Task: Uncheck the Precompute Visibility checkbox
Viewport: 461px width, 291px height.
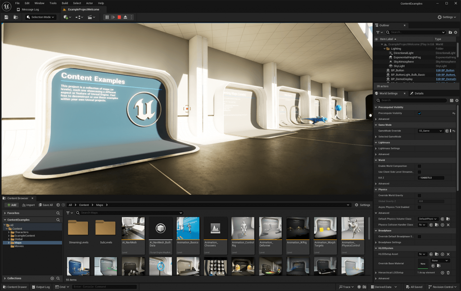Action: tap(420, 113)
